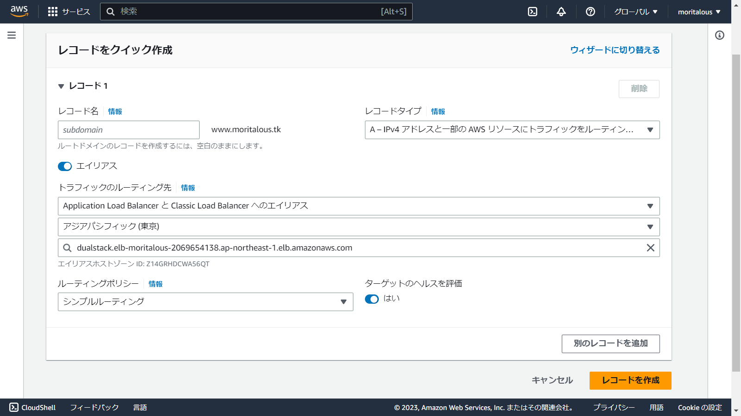Open the シンプルルーティング policy dropdown
741x416 pixels.
pos(205,302)
